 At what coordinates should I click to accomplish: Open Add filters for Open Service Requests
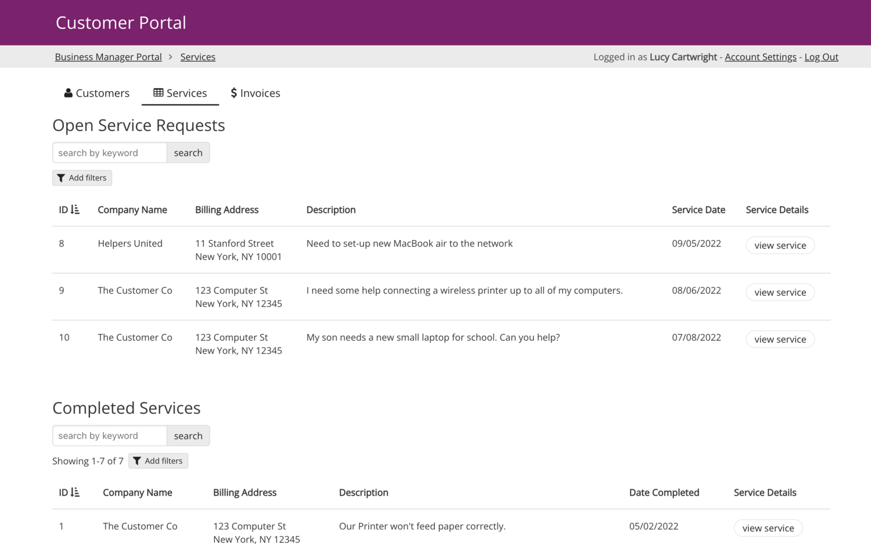(82, 178)
